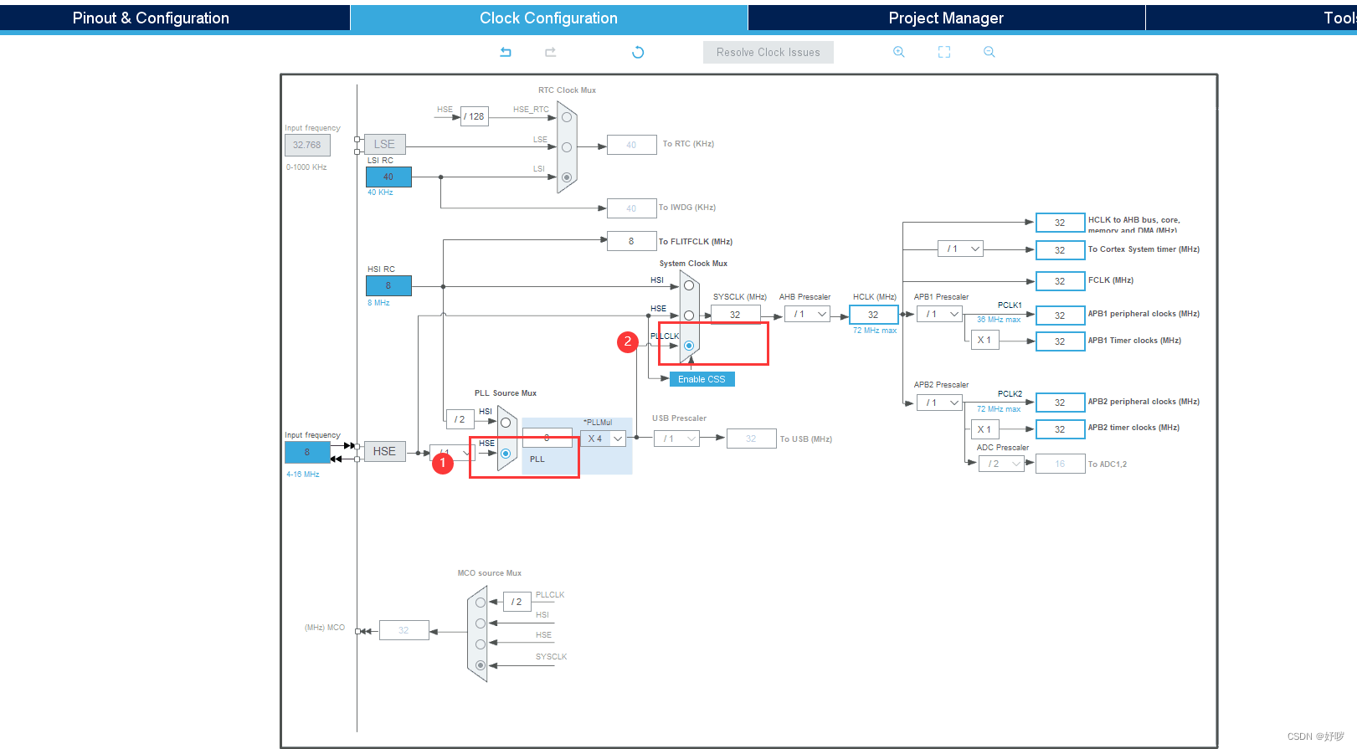This screenshot has width=1357, height=749.
Task: Select HSE_RTC in RTC Clock Mux
Action: pyautogui.click(x=567, y=117)
